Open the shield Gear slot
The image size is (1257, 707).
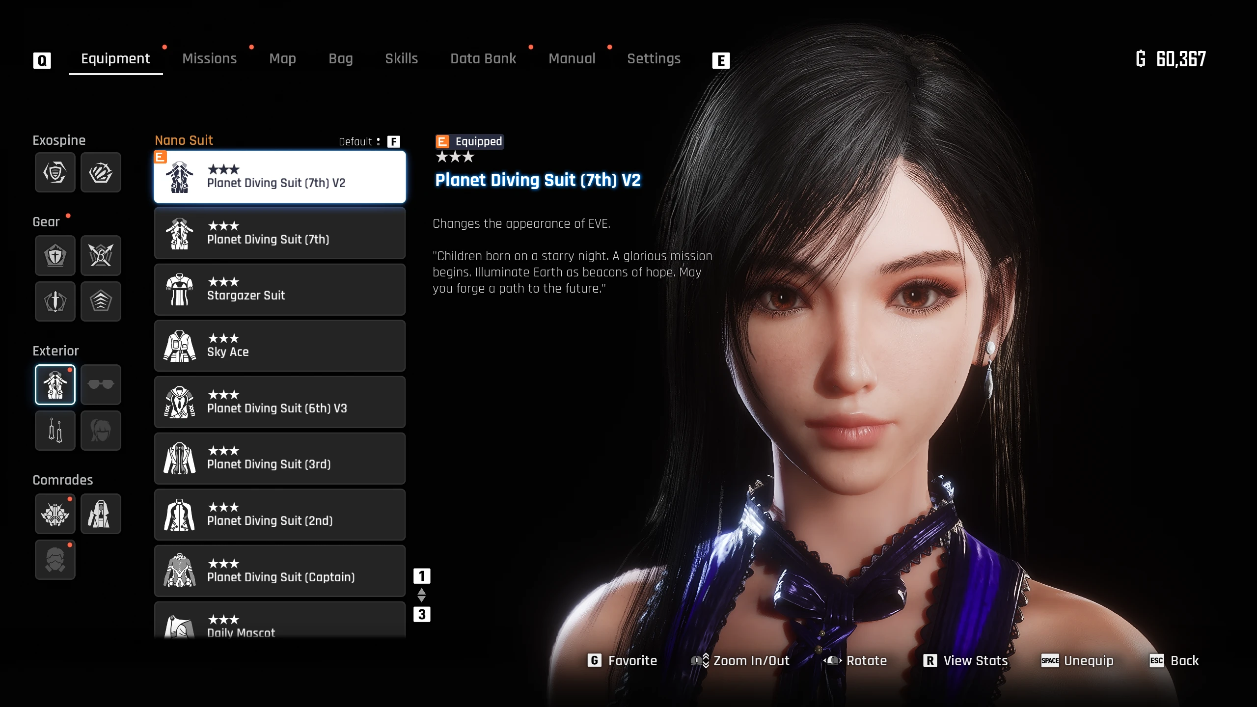tap(55, 255)
